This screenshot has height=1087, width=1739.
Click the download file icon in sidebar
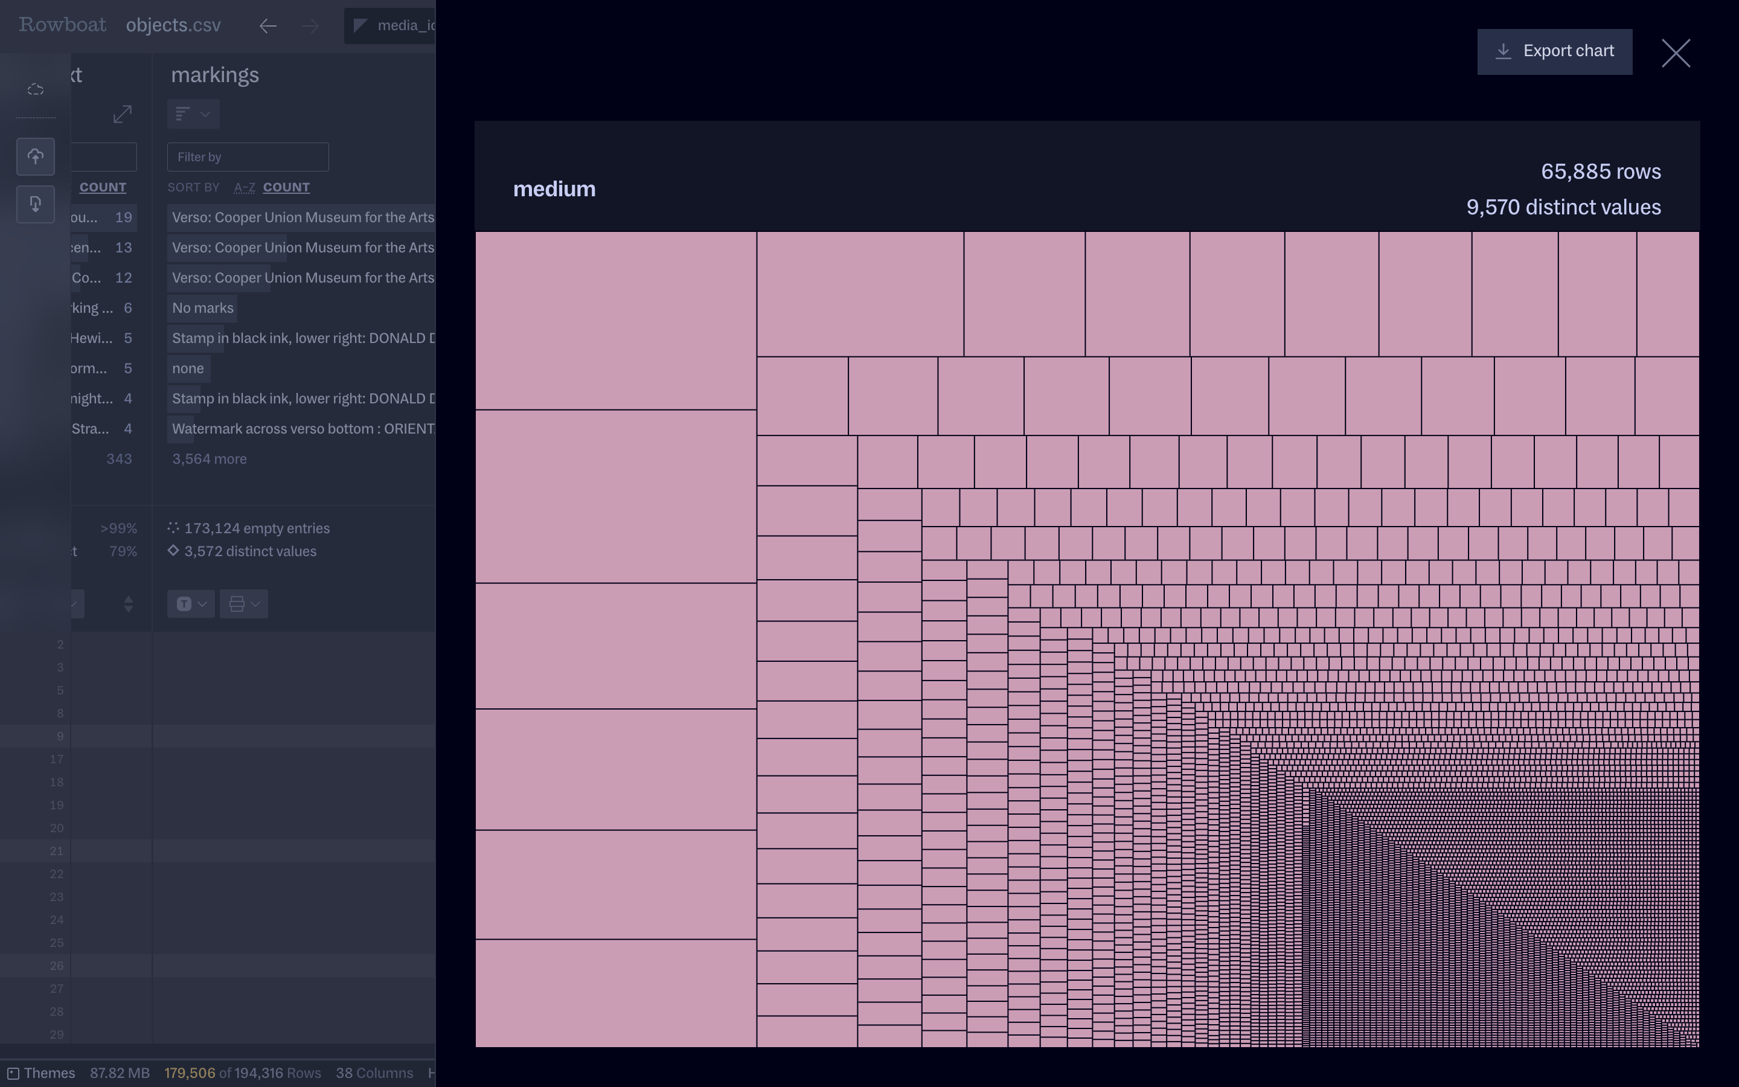click(35, 204)
